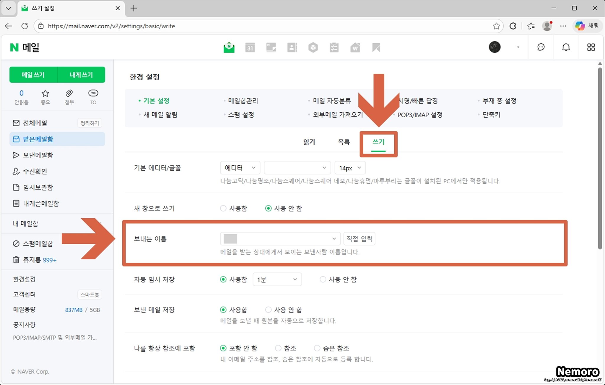Viewport: 605px width, 385px height.
Task: Choose 숨은 참조 radio option
Action: tap(317, 348)
